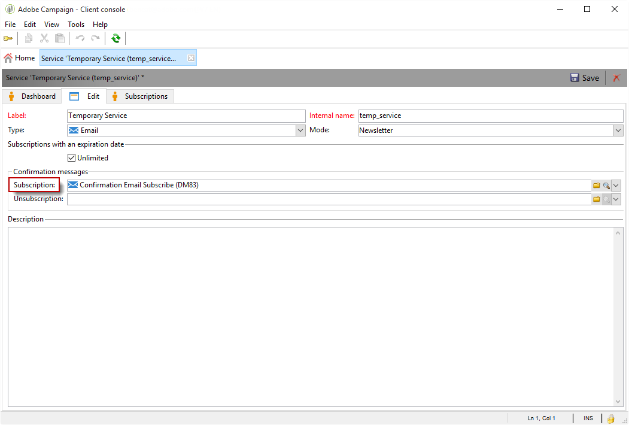Image resolution: width=629 pixels, height=425 pixels.
Task: Switch to the Dashboard tab
Action: pyautogui.click(x=32, y=96)
